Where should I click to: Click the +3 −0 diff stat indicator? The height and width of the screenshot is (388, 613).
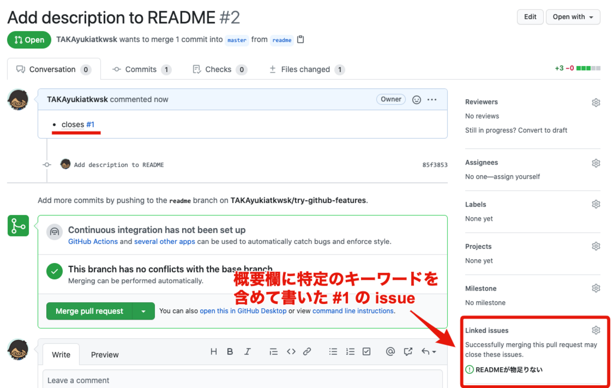point(578,68)
